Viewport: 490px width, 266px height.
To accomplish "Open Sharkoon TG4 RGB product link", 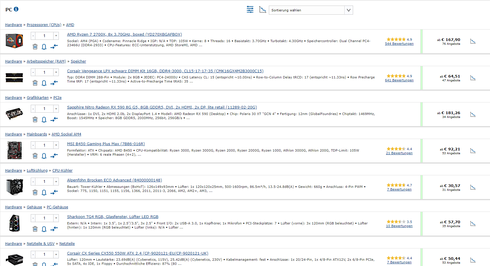I will pyautogui.click(x=113, y=217).
